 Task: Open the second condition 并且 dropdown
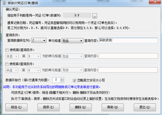12,56
